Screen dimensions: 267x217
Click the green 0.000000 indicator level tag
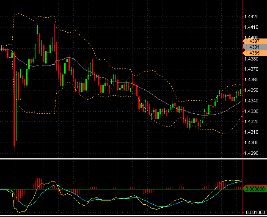(255, 189)
